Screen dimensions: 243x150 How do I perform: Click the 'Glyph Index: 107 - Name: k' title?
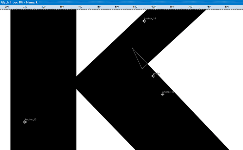click(19, 2)
